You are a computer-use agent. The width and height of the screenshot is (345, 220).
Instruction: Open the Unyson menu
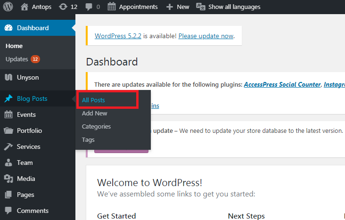pyautogui.click(x=38, y=77)
